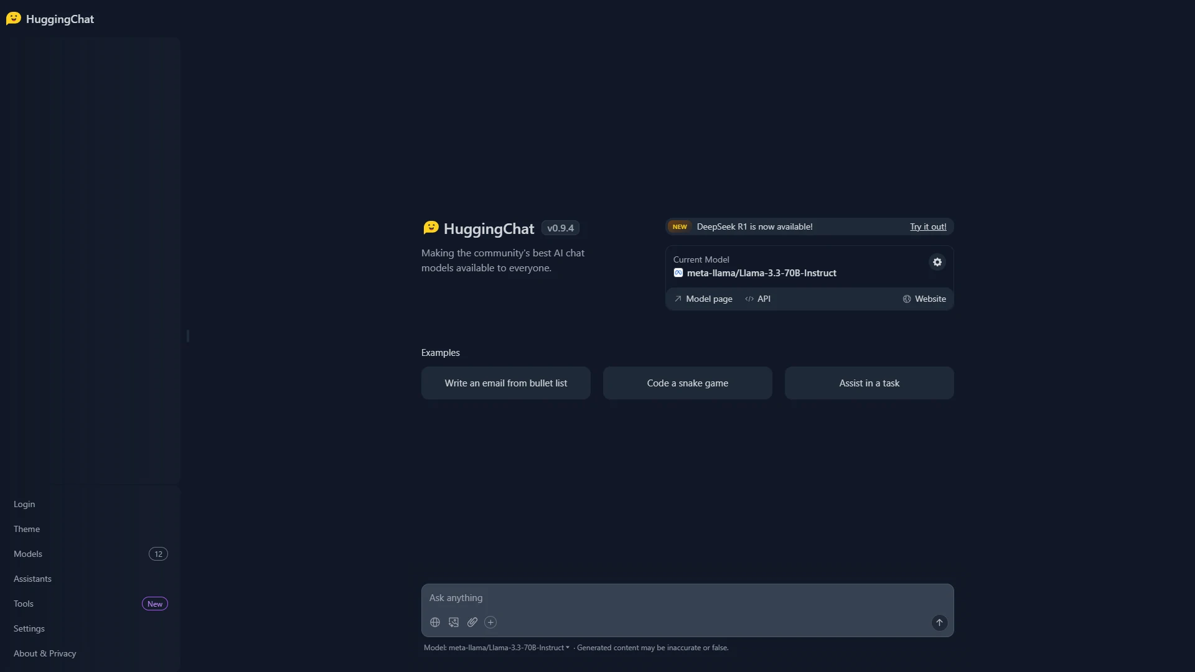
Task: Click the 'Examples' heading
Action: pos(441,353)
